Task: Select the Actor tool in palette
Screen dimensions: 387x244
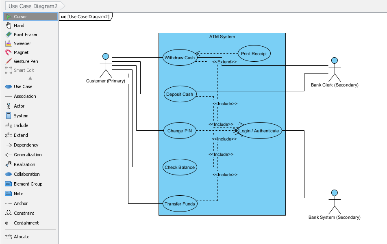Action: [x=30, y=106]
